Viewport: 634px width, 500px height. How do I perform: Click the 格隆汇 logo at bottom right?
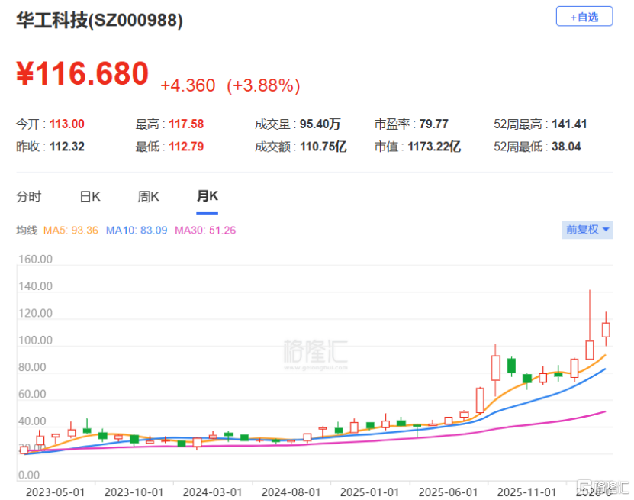tap(604, 485)
